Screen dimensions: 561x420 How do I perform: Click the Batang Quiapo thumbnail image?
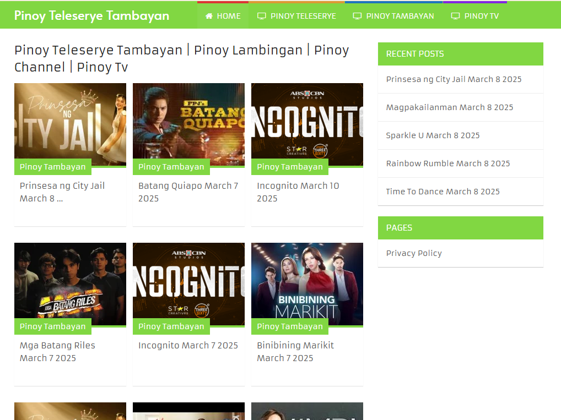(188, 124)
